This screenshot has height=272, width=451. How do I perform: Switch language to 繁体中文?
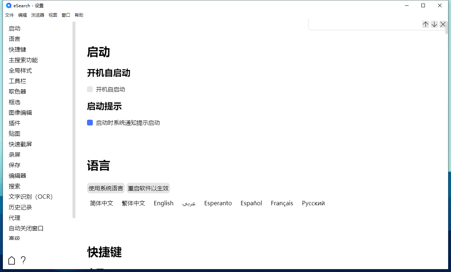(133, 203)
